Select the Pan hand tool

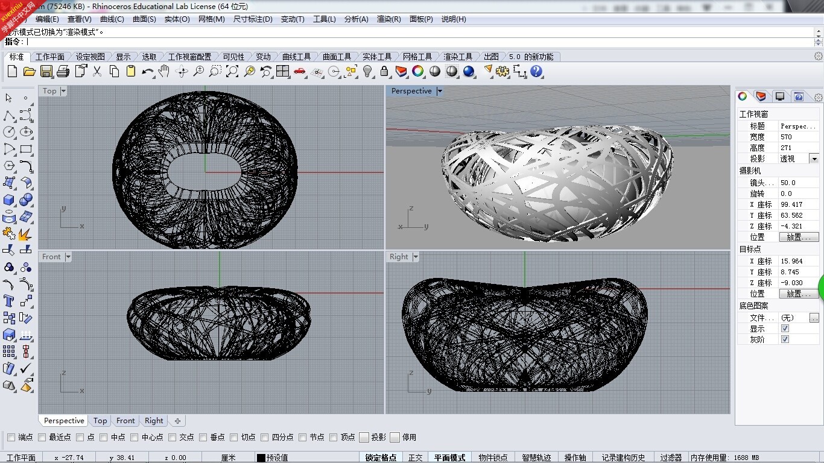pos(164,71)
